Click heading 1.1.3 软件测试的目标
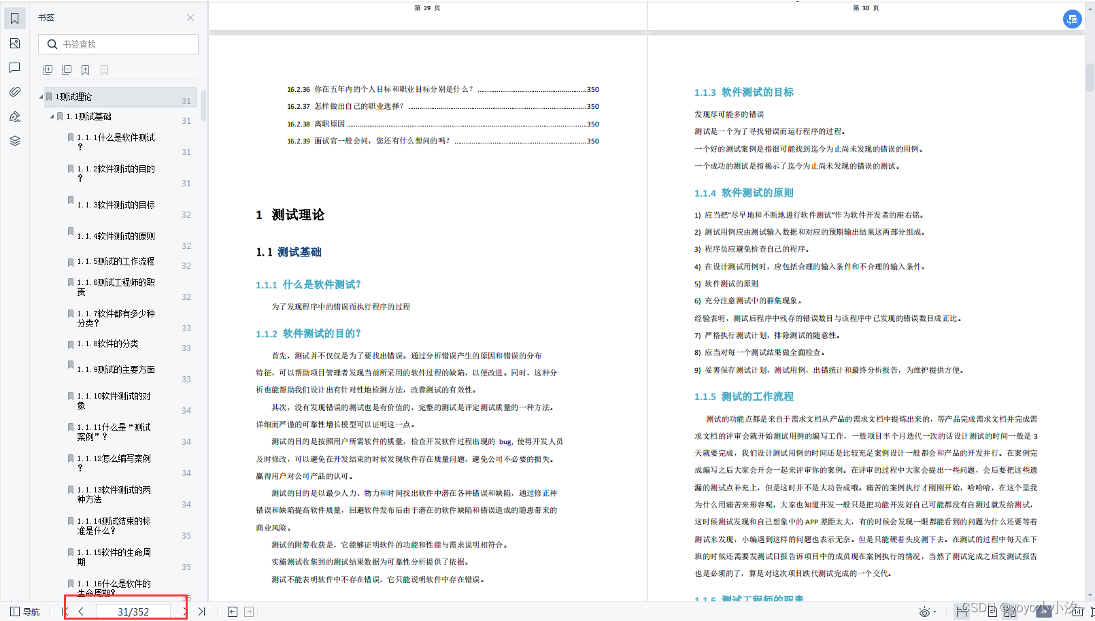 tap(744, 92)
